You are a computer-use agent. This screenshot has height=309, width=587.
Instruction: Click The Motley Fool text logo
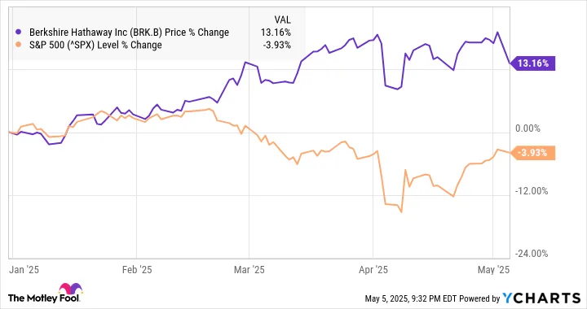click(x=44, y=298)
